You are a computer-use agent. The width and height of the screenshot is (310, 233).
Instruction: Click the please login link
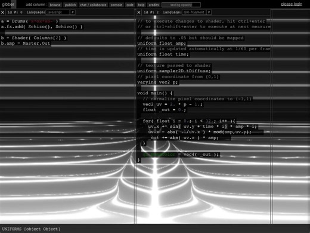pyautogui.click(x=292, y=4)
